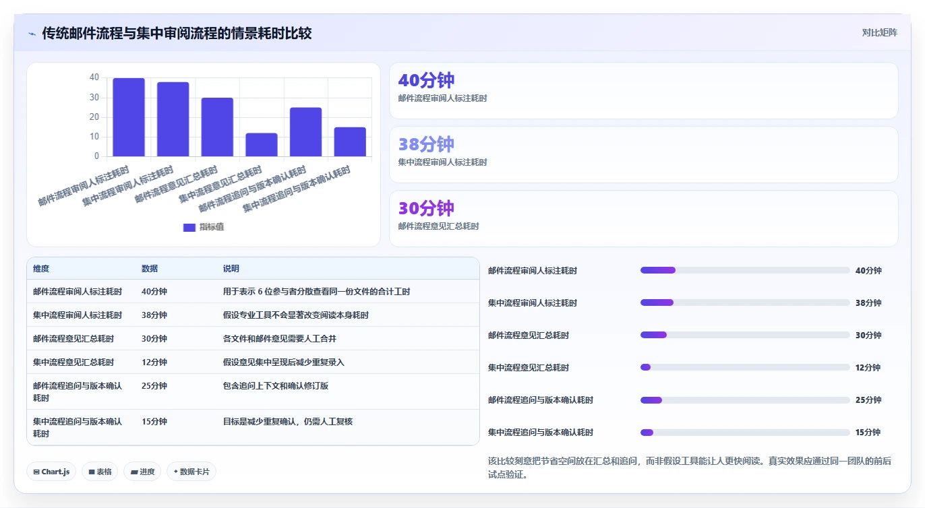Click the 40分钟 stat card value
This screenshot has height=508, width=925.
(426, 80)
